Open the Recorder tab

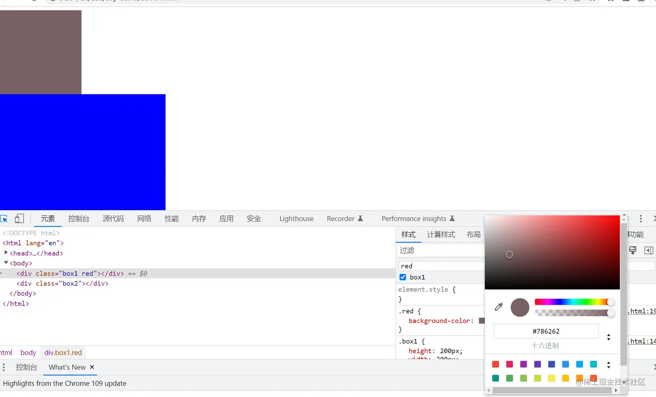coord(344,219)
